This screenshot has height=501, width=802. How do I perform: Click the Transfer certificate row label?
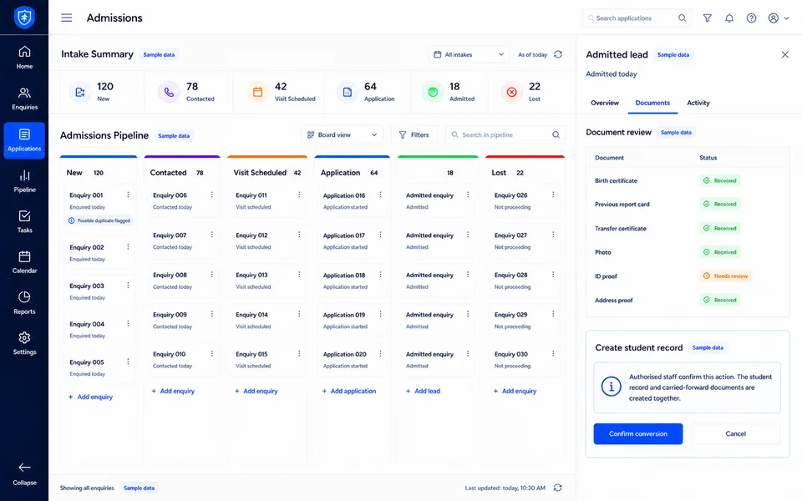621,229
